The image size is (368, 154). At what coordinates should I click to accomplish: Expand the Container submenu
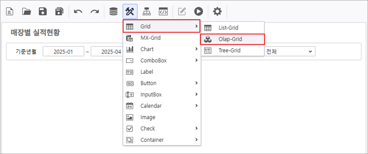161,140
